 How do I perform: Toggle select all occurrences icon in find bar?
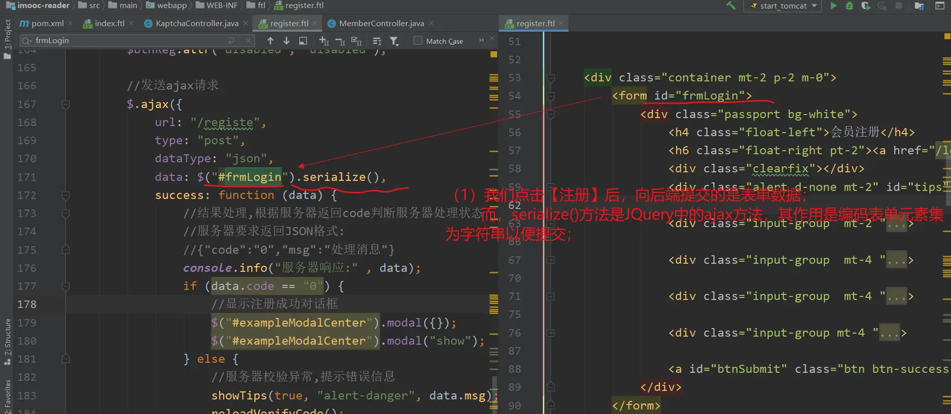coord(356,41)
